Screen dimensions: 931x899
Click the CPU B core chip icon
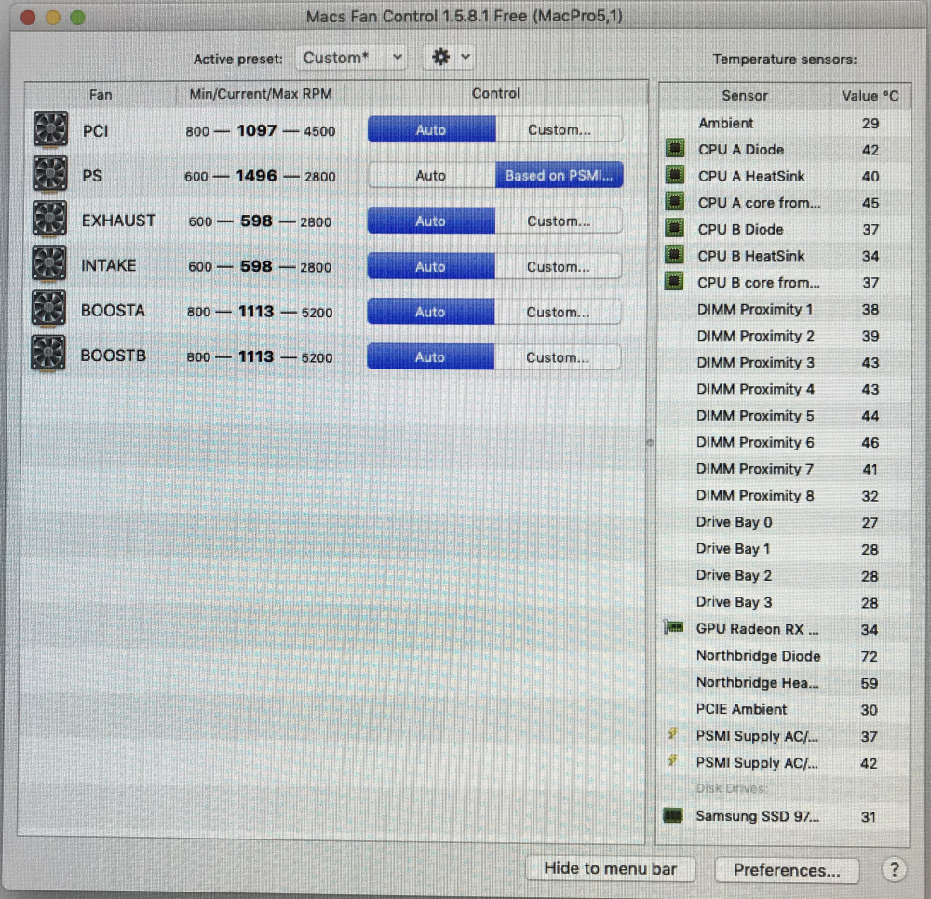(674, 281)
